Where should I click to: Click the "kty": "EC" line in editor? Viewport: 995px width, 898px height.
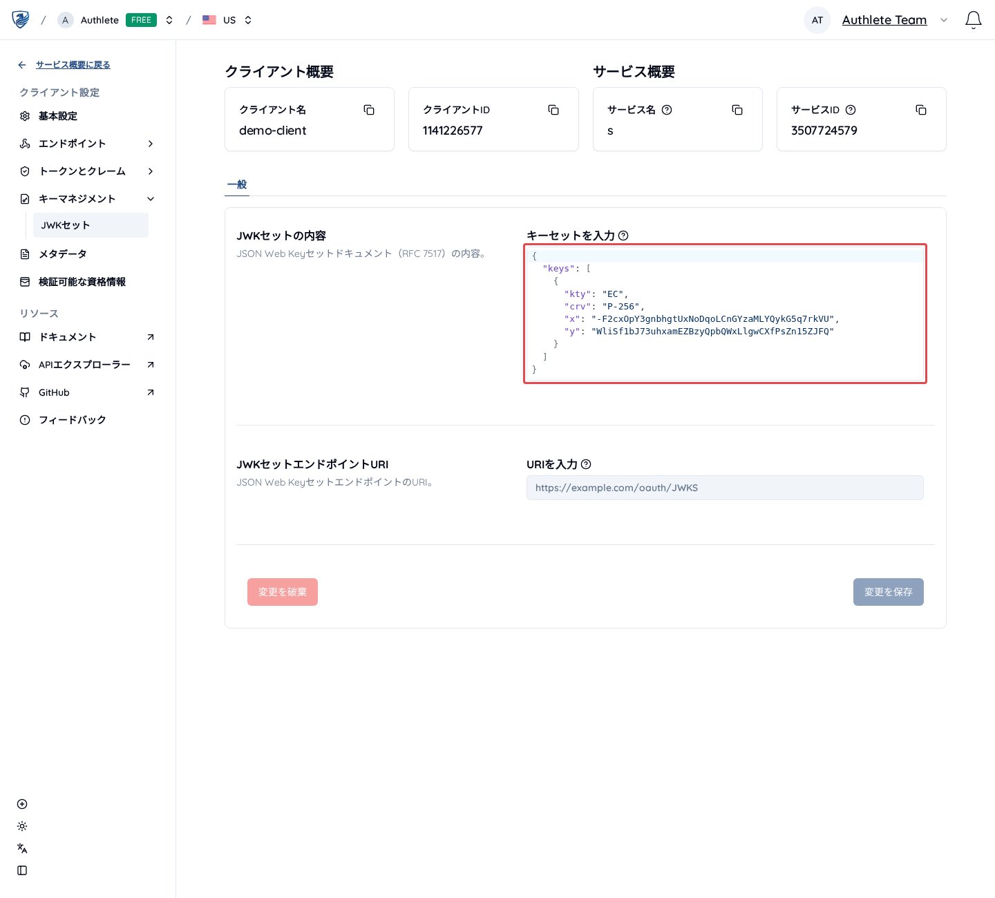(x=596, y=294)
